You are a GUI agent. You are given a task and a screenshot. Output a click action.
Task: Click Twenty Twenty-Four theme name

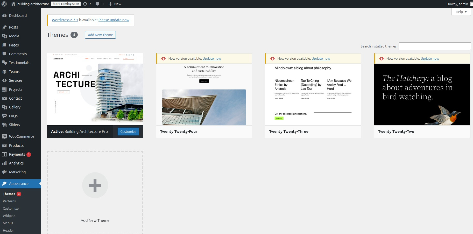tap(179, 132)
